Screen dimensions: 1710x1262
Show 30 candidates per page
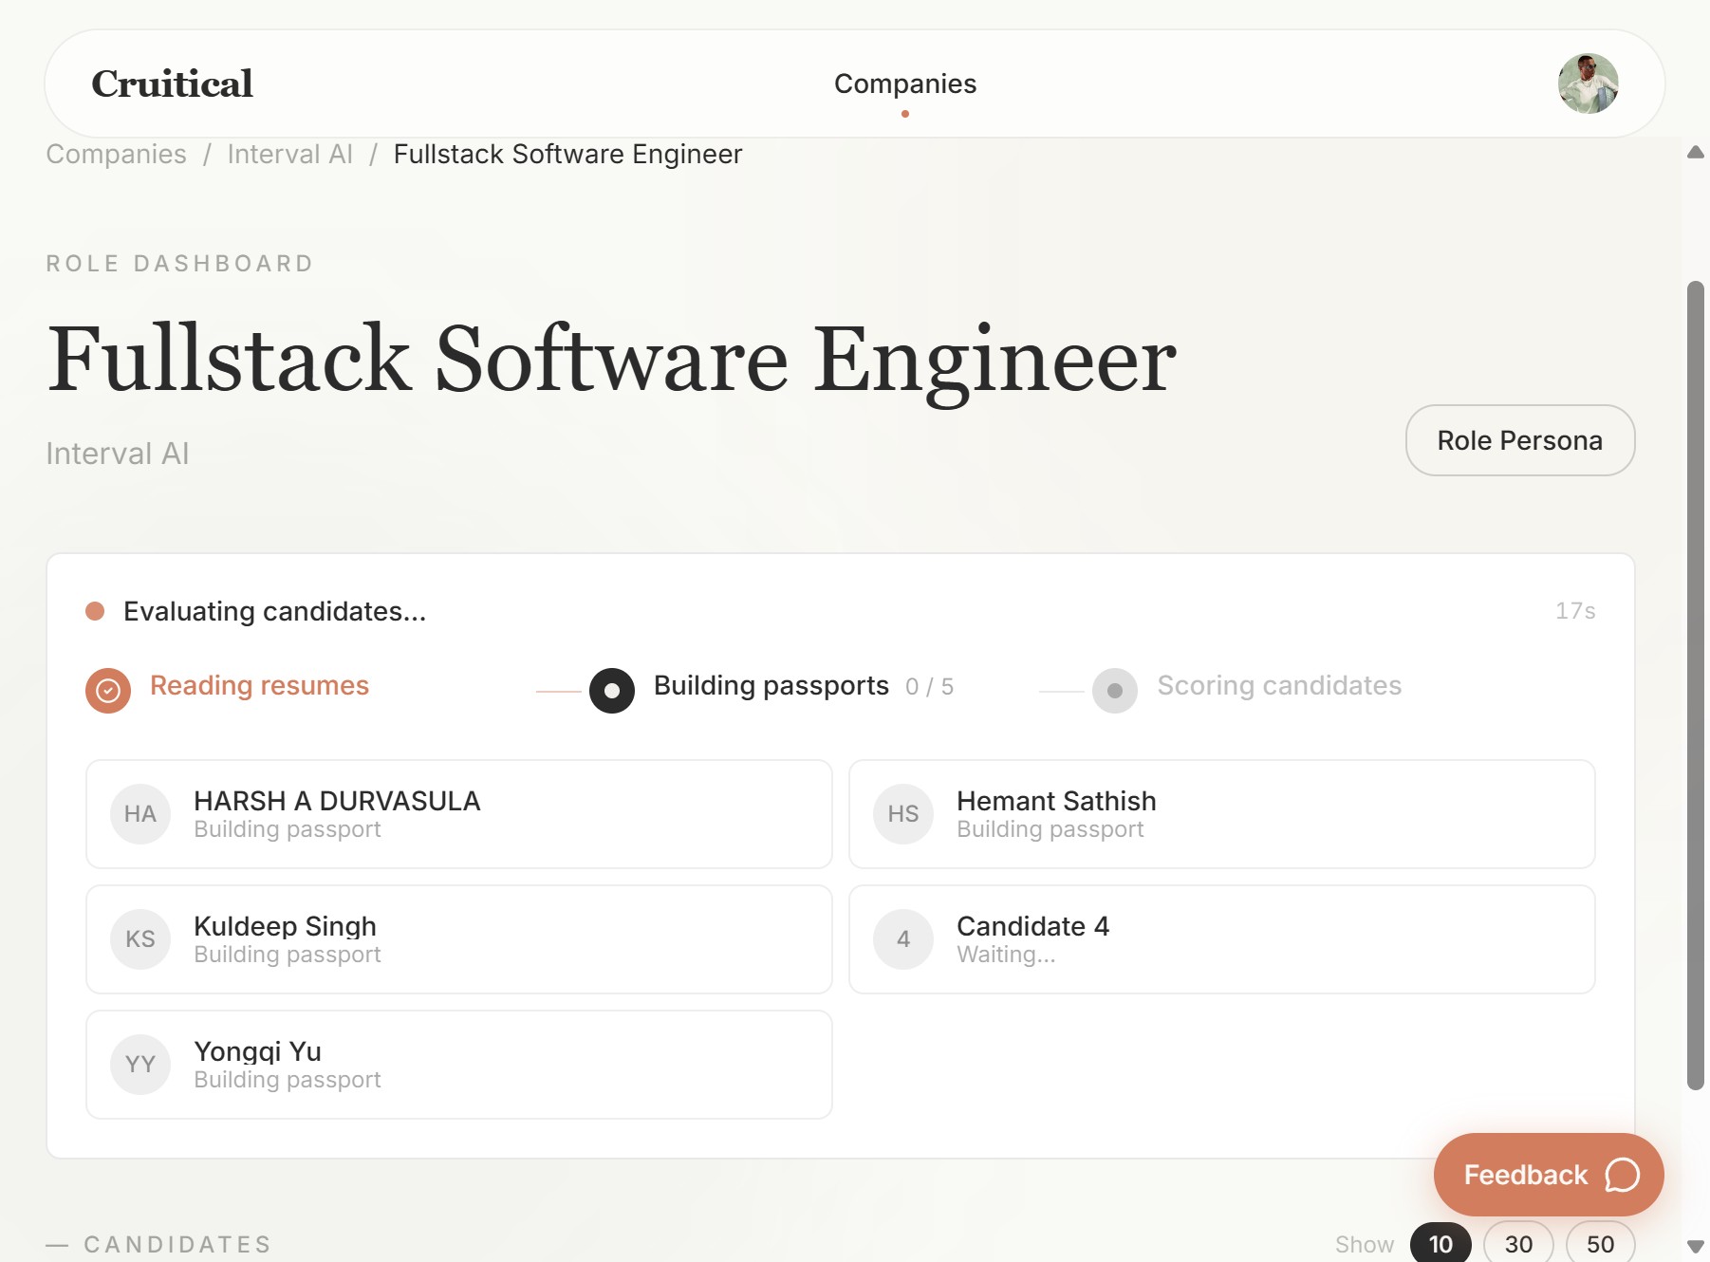click(x=1518, y=1244)
